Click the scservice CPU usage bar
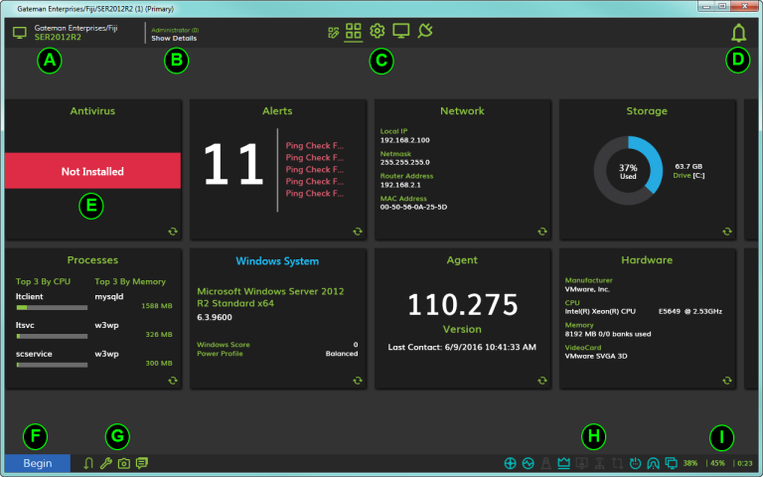The height and width of the screenshot is (477, 763). click(52, 365)
